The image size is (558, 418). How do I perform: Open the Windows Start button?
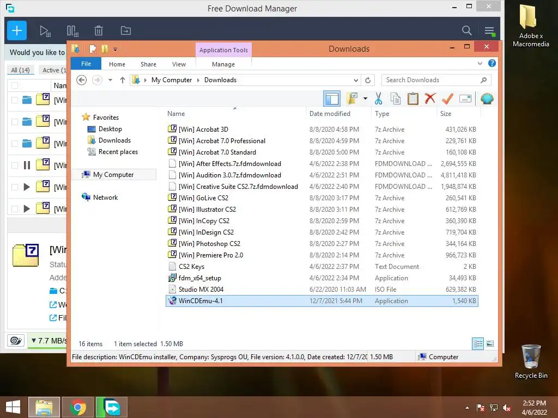coord(13,407)
